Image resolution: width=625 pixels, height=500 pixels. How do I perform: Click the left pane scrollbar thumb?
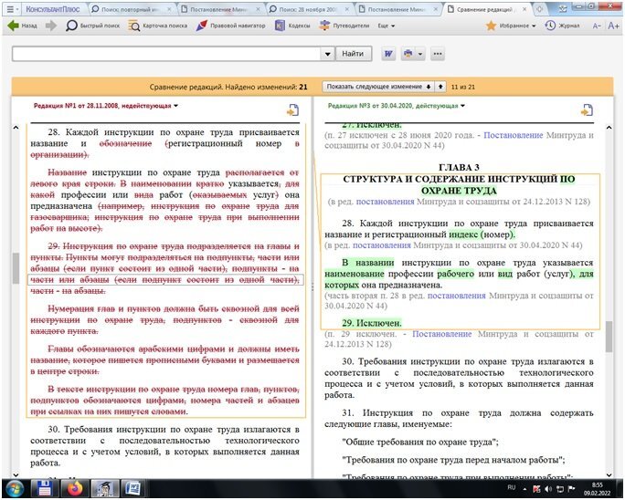[x=16, y=268]
